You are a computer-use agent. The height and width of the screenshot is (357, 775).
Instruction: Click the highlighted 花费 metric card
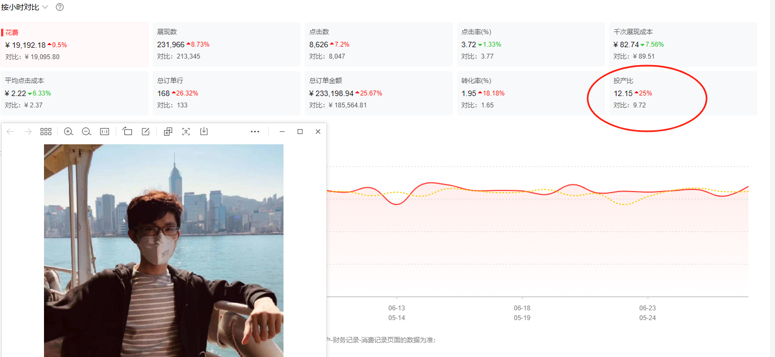pyautogui.click(x=74, y=44)
